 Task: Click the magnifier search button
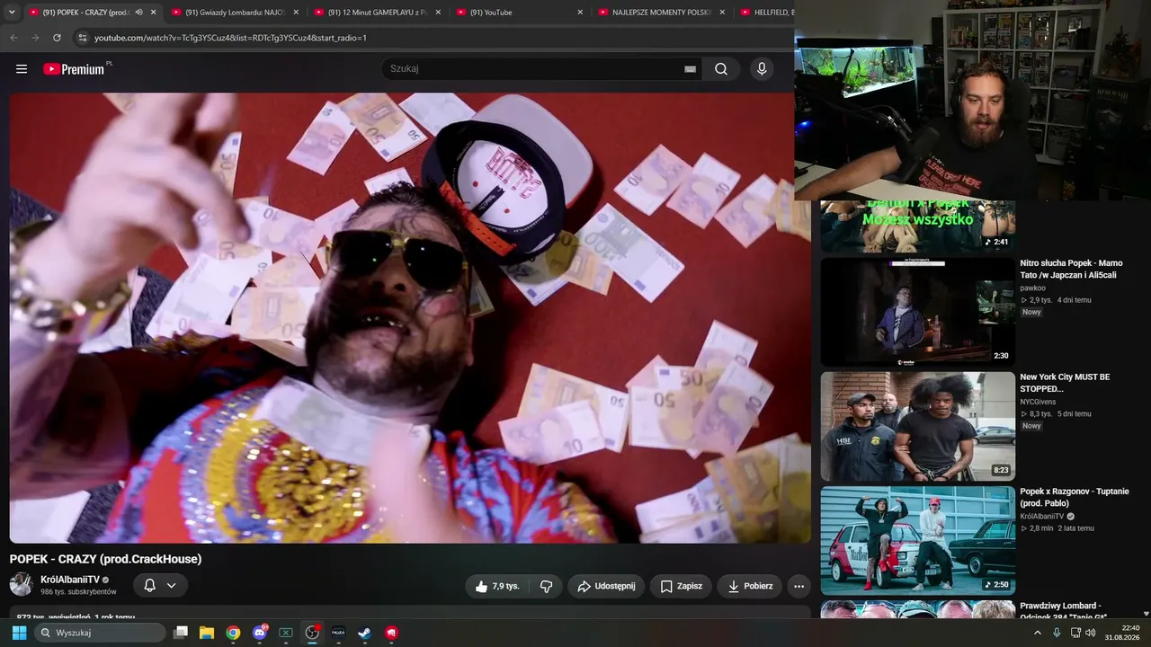pyautogui.click(x=721, y=69)
